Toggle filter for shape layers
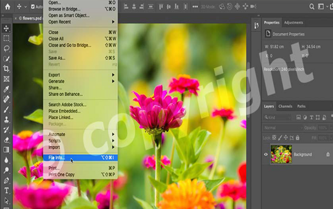This screenshot has height=209, width=333. [317, 117]
